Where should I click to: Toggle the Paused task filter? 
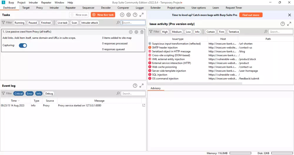33,23
